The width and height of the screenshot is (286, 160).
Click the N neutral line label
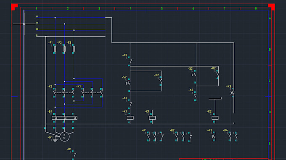coord(37,35)
